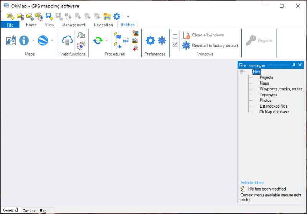
Task: Maximize the OkMap window
Action: point(281,6)
